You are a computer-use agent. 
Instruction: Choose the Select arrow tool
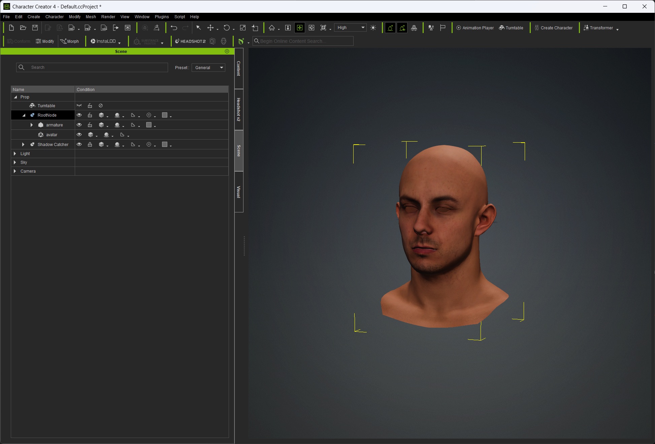click(x=198, y=28)
